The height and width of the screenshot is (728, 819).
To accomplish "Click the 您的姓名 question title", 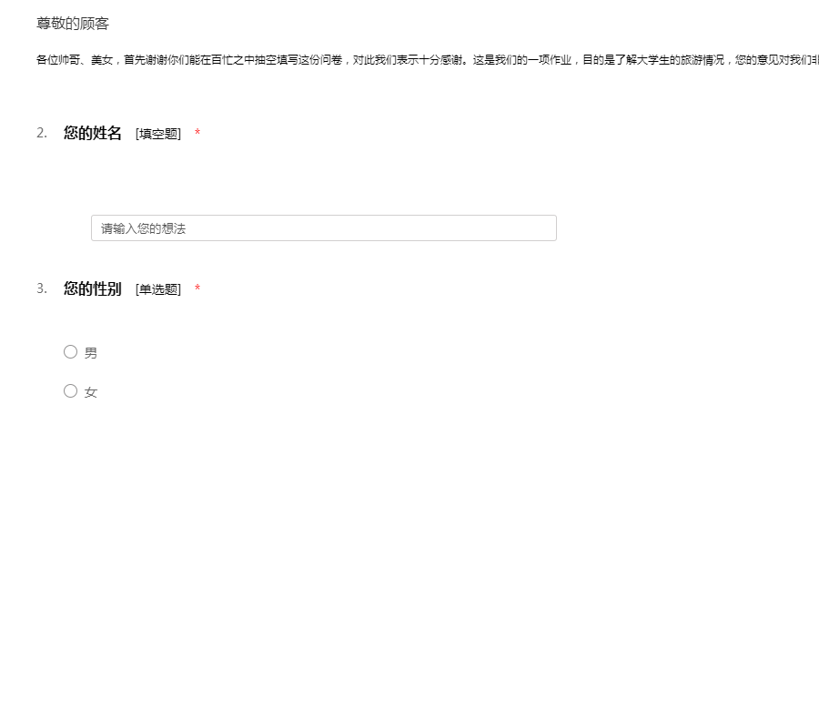I will (92, 134).
